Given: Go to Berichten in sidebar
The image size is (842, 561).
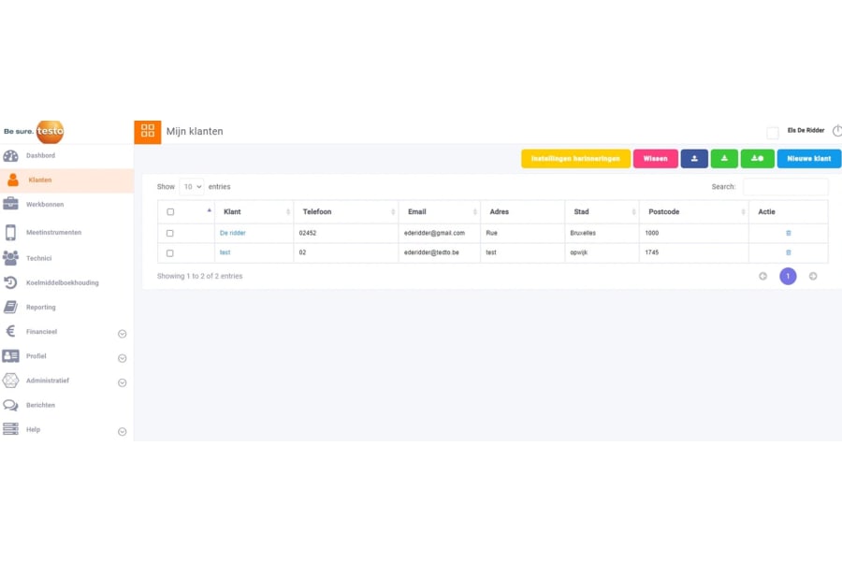Looking at the screenshot, I should pyautogui.click(x=40, y=406).
